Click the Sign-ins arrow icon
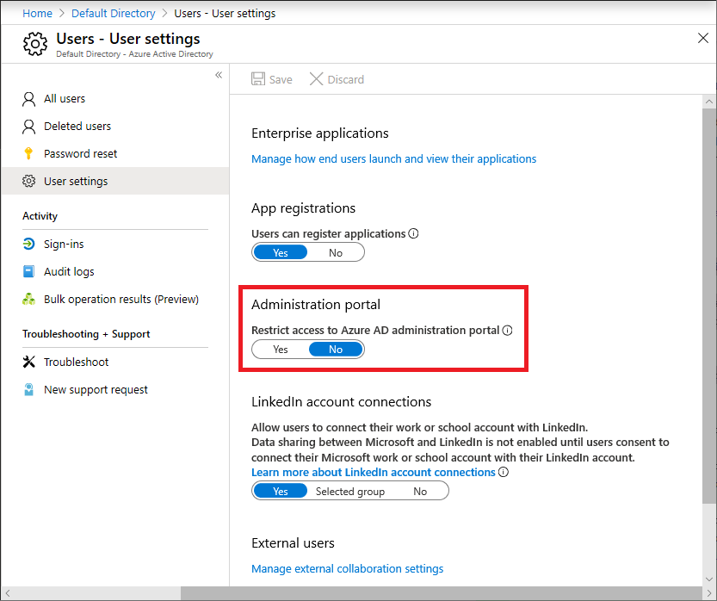 28,244
